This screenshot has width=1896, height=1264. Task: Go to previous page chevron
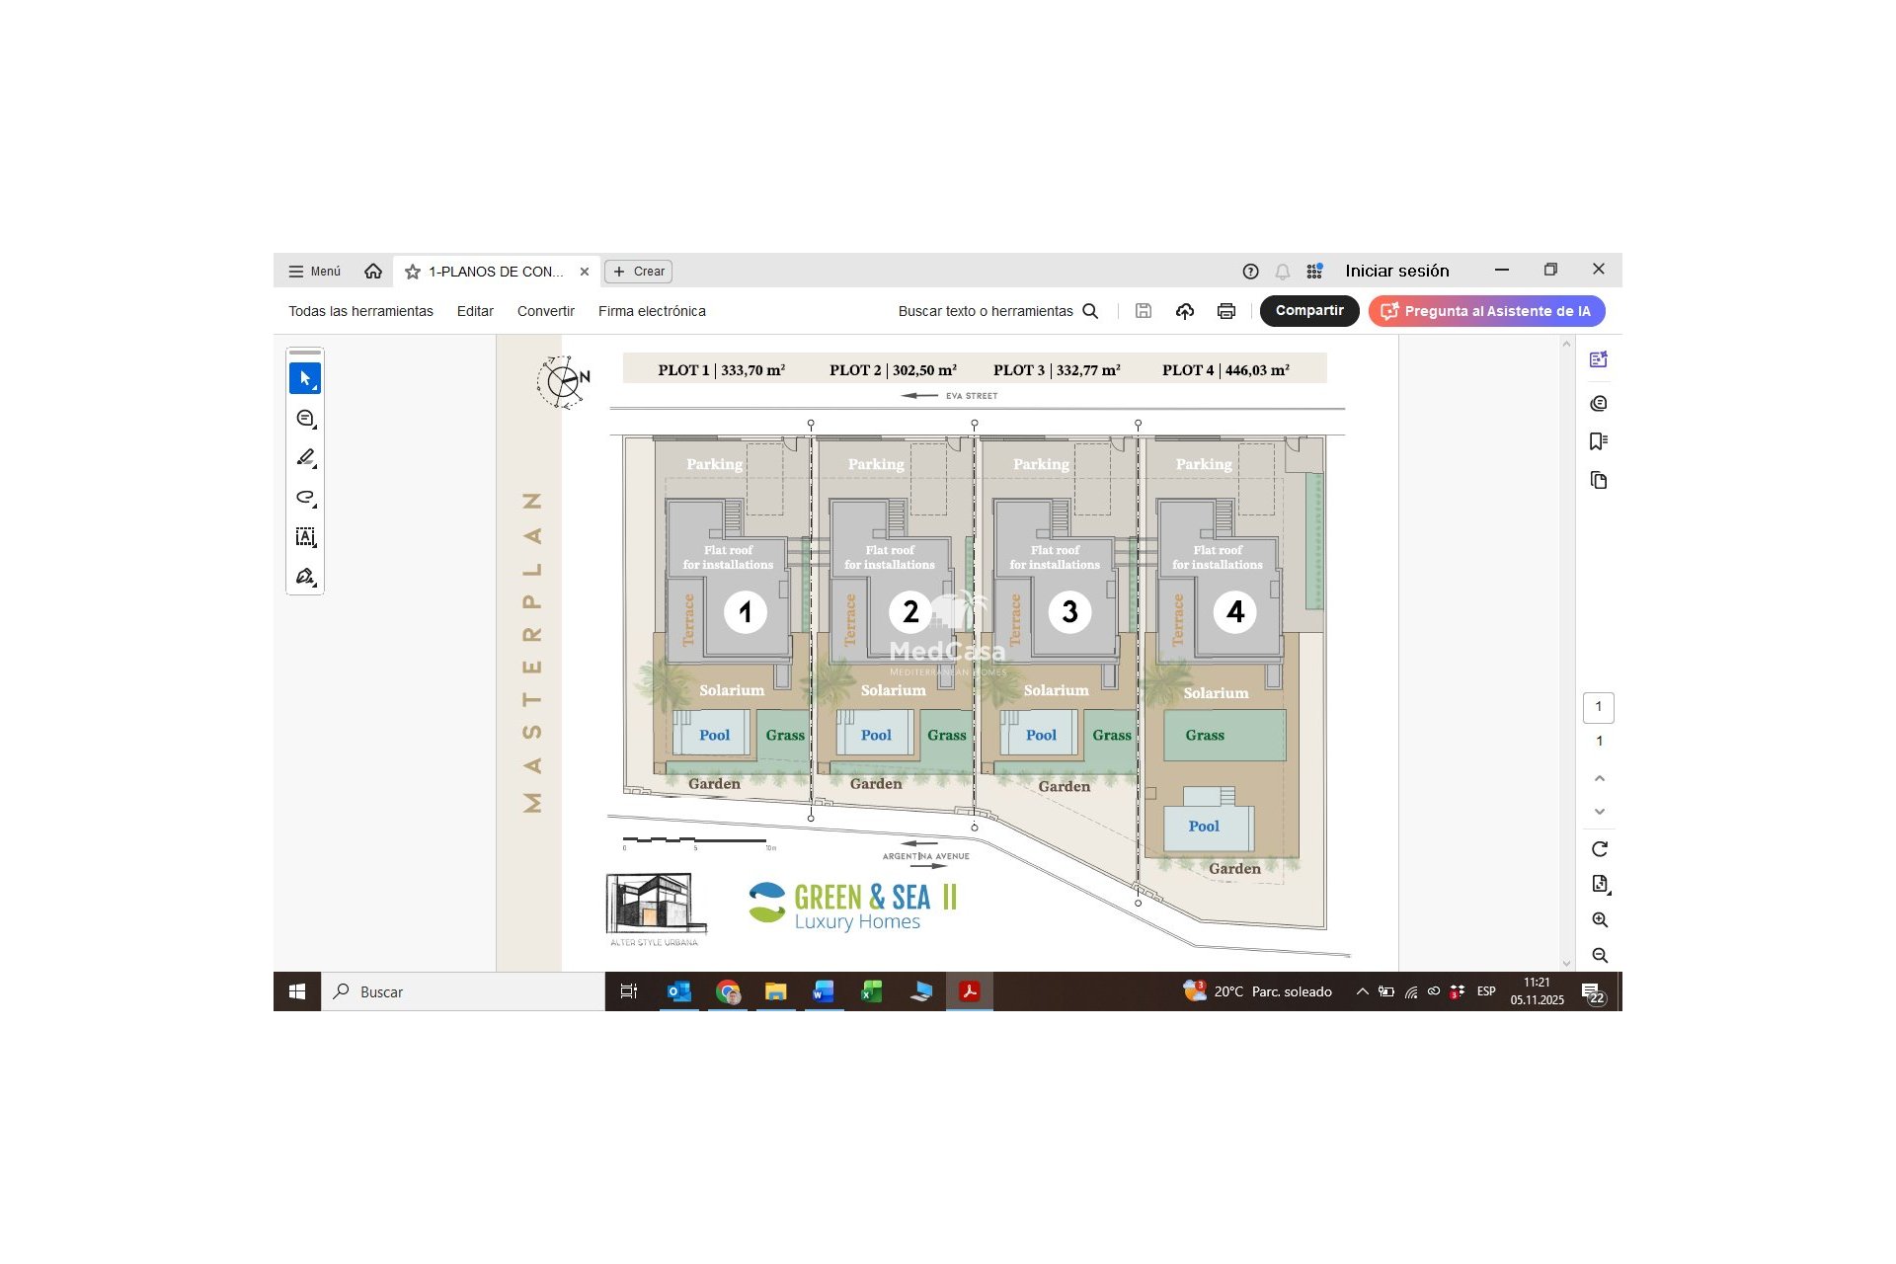coord(1599,778)
